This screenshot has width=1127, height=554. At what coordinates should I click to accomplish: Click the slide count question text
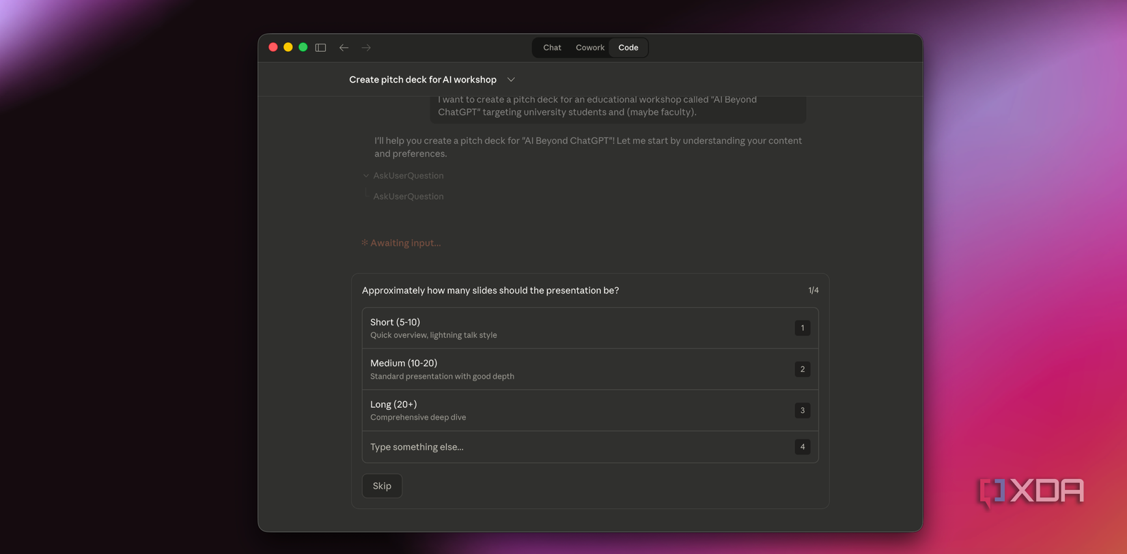click(x=490, y=291)
